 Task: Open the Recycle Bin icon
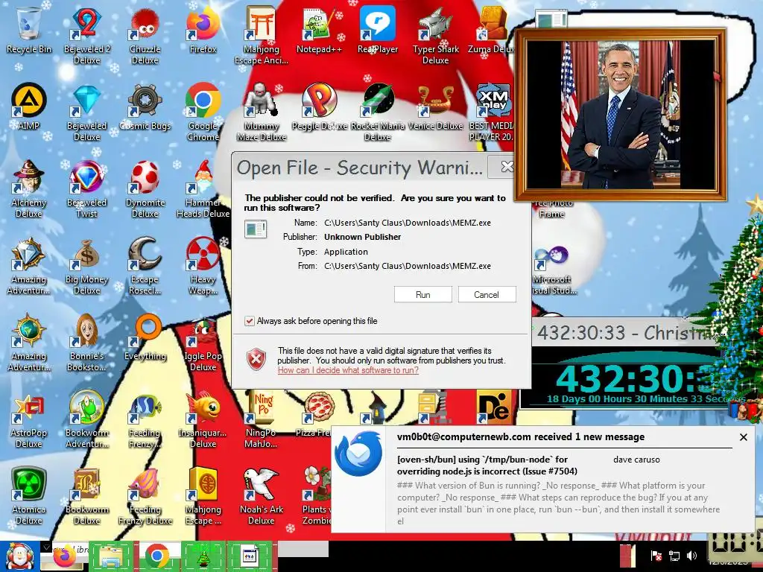pos(29,30)
